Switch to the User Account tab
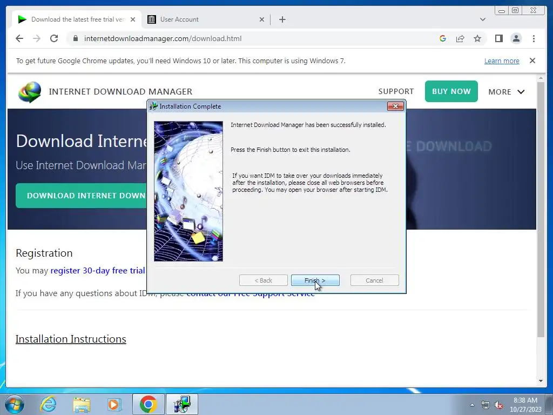This screenshot has height=415, width=553. click(206, 19)
